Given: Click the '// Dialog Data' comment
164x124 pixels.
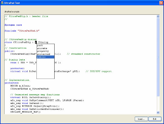Looking at the screenshot, I should (15, 60).
